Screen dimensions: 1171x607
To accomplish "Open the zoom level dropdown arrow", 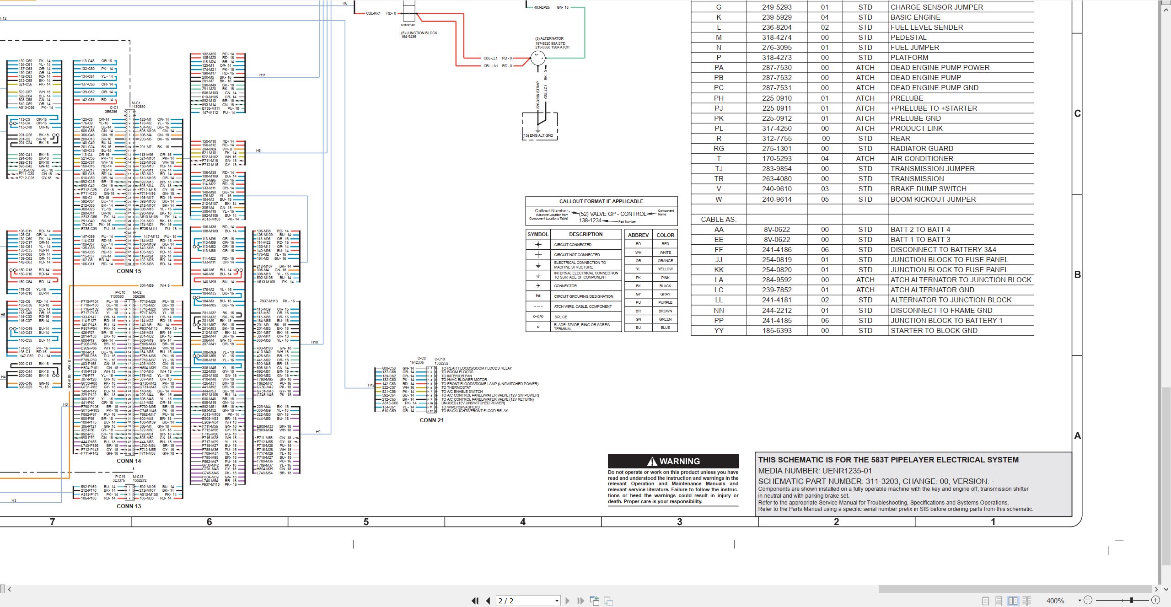I will (x=1080, y=600).
